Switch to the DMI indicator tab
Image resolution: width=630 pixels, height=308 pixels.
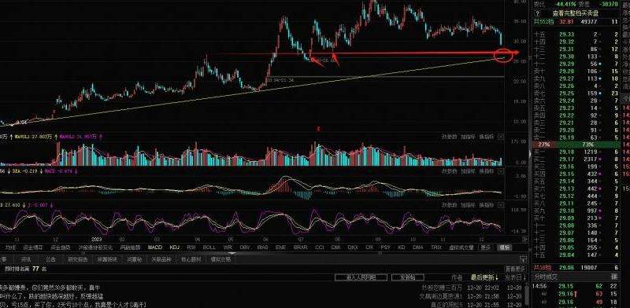(x=336, y=247)
